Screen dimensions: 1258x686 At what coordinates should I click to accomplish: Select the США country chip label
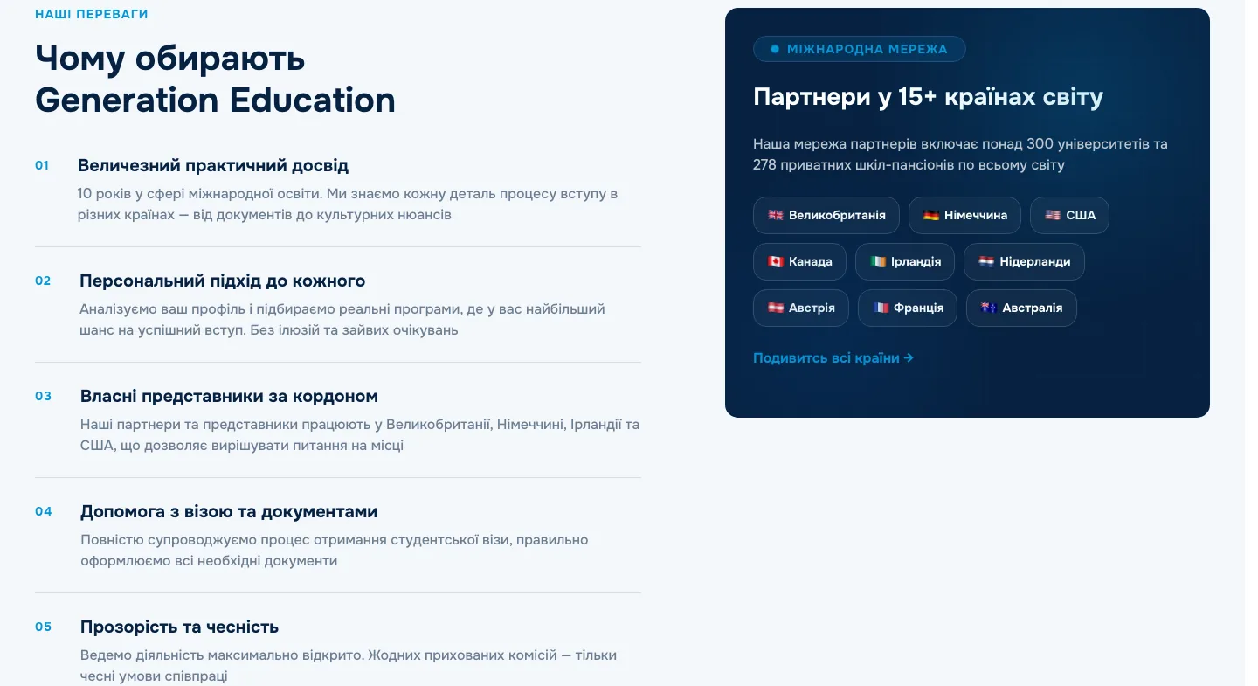click(1081, 215)
